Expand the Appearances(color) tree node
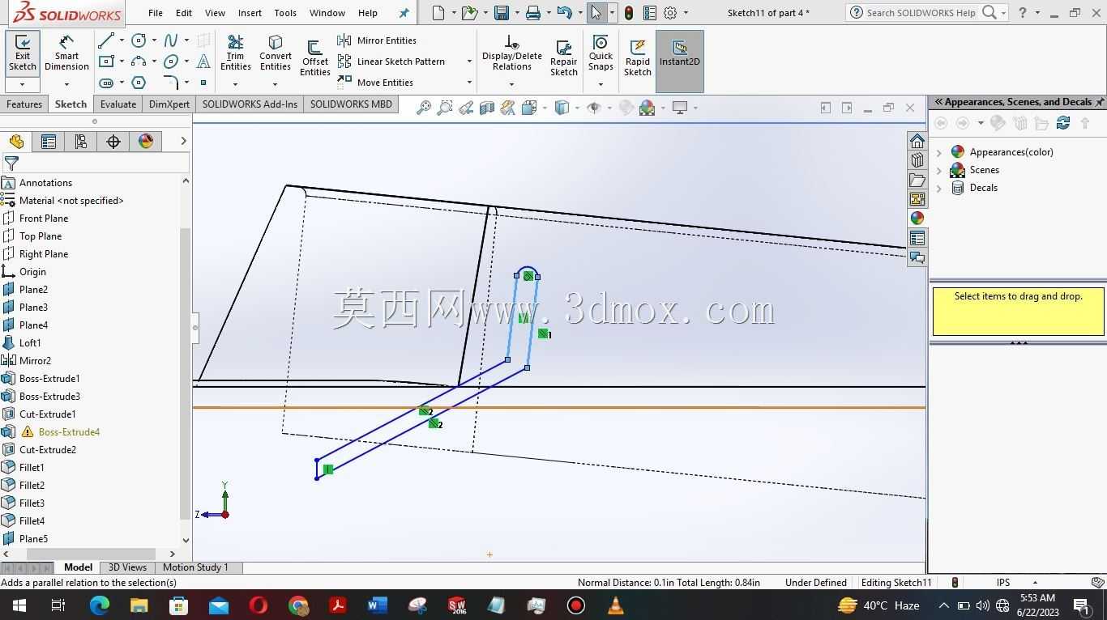 tap(939, 152)
